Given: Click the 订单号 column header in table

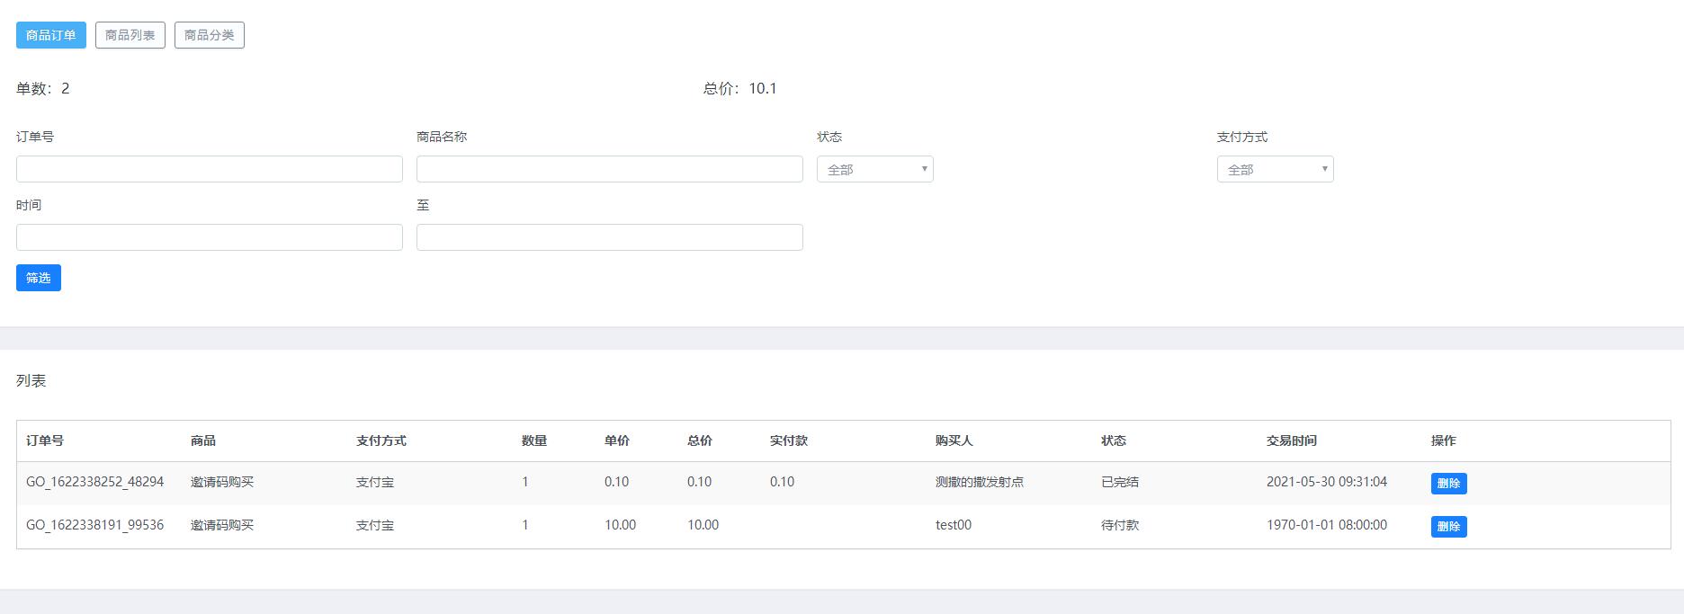Looking at the screenshot, I should coord(45,440).
